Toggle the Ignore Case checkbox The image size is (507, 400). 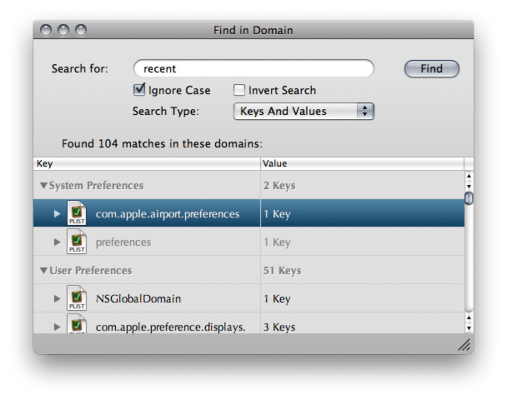click(x=139, y=90)
